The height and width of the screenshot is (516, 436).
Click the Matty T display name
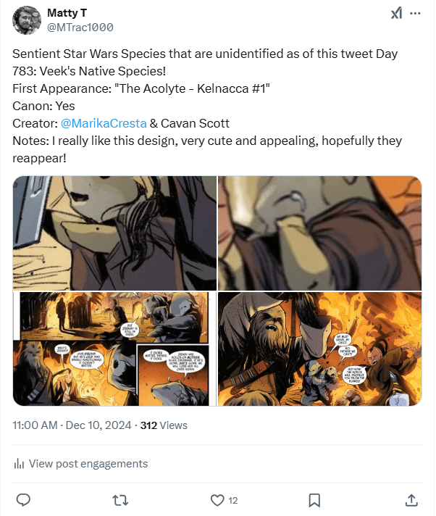(67, 13)
